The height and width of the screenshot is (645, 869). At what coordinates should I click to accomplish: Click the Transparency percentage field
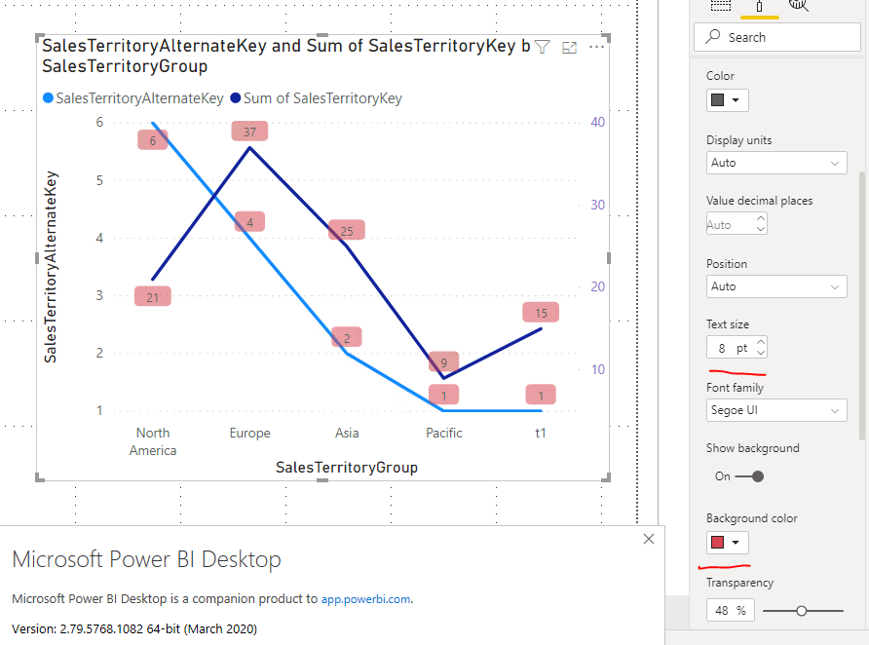click(730, 611)
